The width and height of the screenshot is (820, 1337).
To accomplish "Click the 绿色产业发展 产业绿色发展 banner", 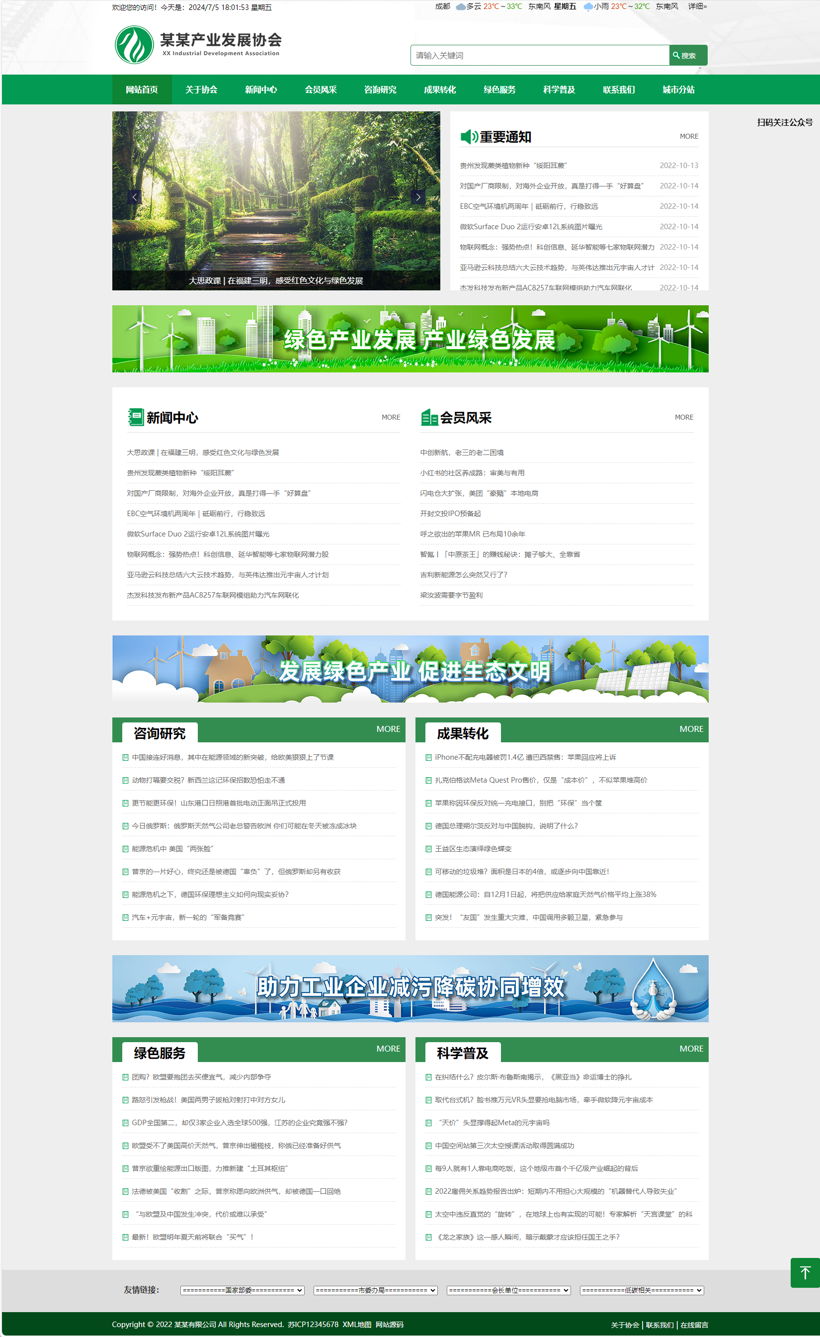I will click(x=410, y=339).
